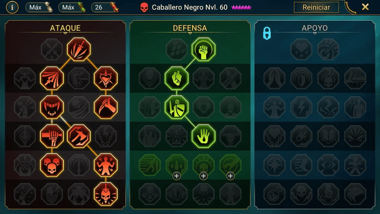Select the open book support mastery
The height and width of the screenshot is (214, 380).
(328, 136)
